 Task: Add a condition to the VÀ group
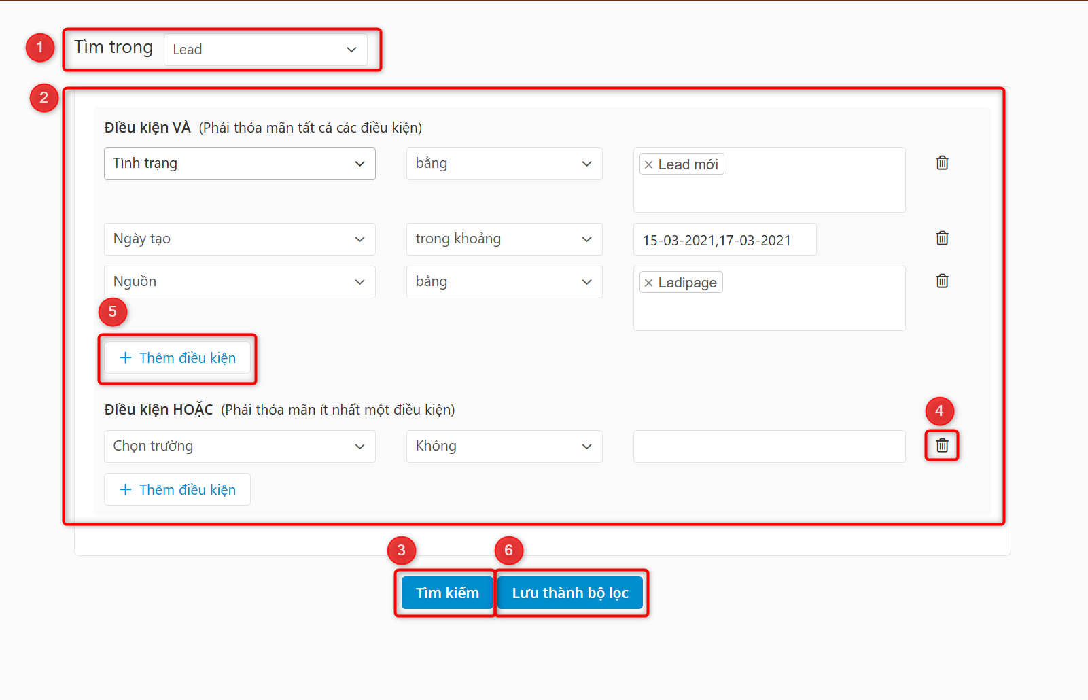[177, 358]
